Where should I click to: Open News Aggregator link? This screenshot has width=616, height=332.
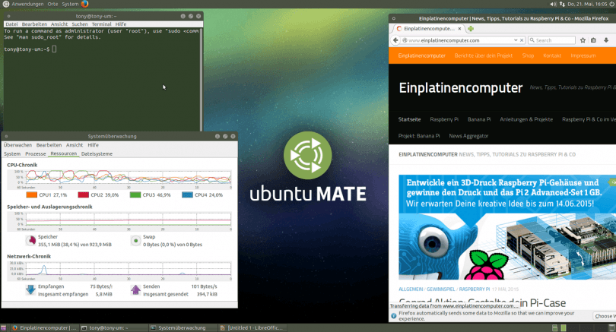(468, 136)
